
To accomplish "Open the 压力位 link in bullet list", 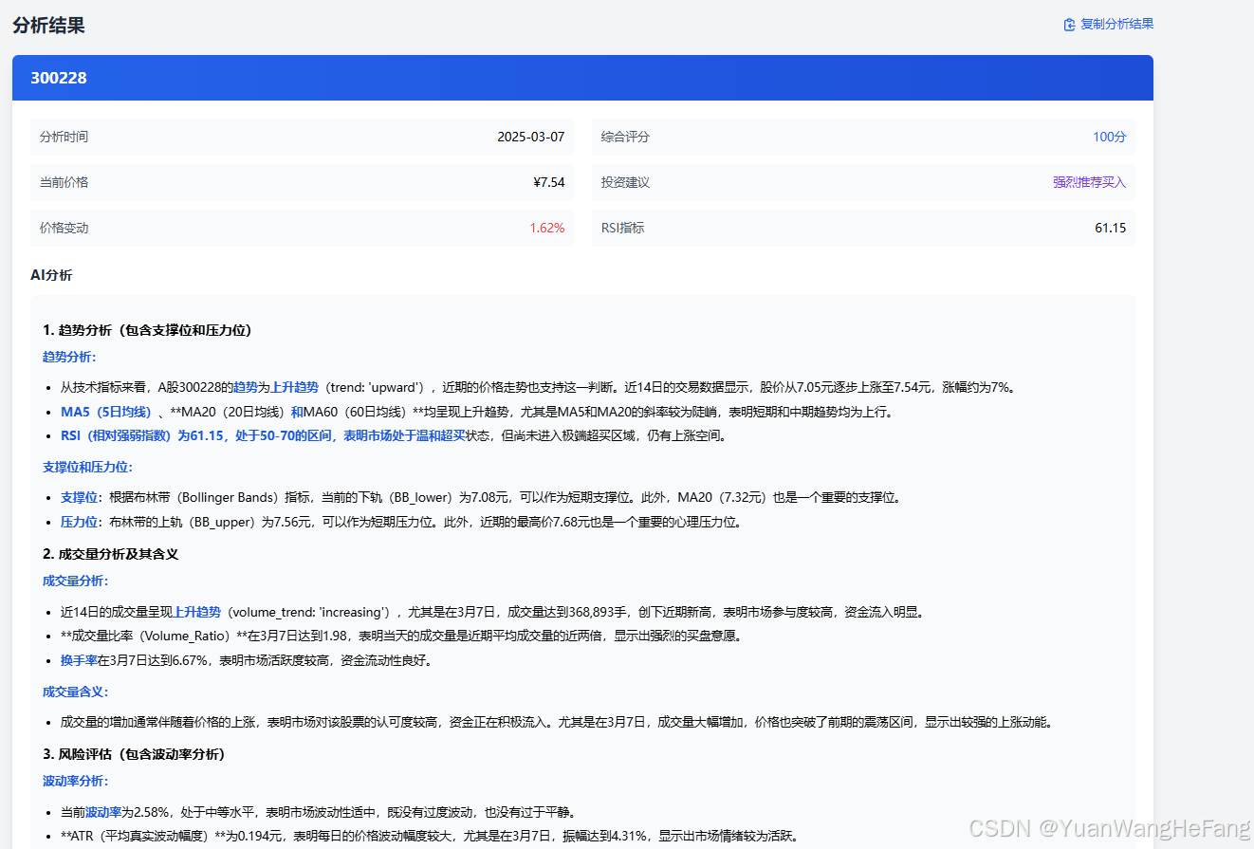I will point(79,521).
